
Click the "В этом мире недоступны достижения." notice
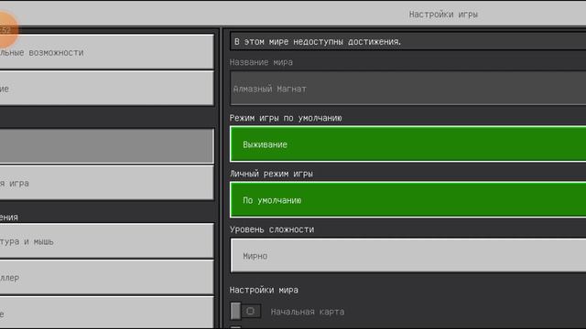(408, 41)
